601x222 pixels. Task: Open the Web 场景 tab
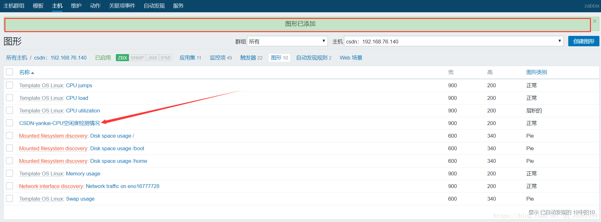[x=351, y=58]
